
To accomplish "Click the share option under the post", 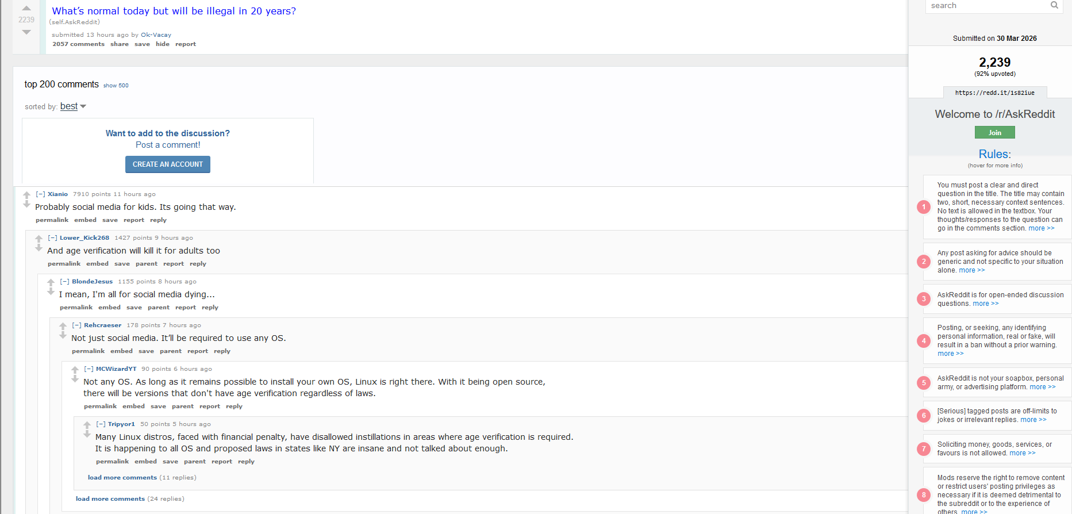I will coord(119,44).
